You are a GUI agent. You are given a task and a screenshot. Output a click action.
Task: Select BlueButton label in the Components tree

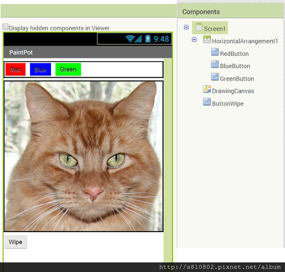click(235, 66)
